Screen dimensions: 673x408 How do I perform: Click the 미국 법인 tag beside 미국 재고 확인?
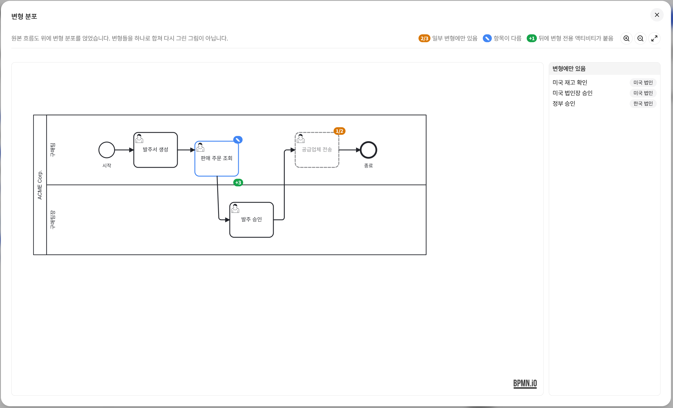[643, 83]
